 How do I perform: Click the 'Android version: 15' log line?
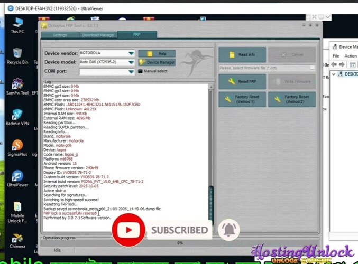point(60,164)
